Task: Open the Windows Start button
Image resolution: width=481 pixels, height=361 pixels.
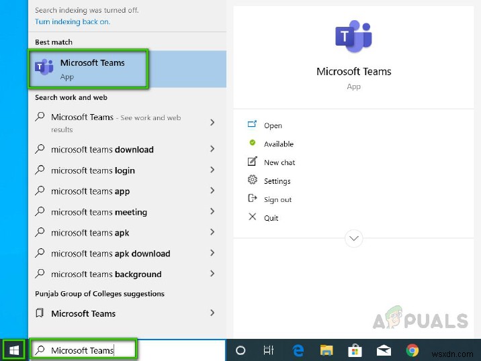Action: pyautogui.click(x=14, y=350)
